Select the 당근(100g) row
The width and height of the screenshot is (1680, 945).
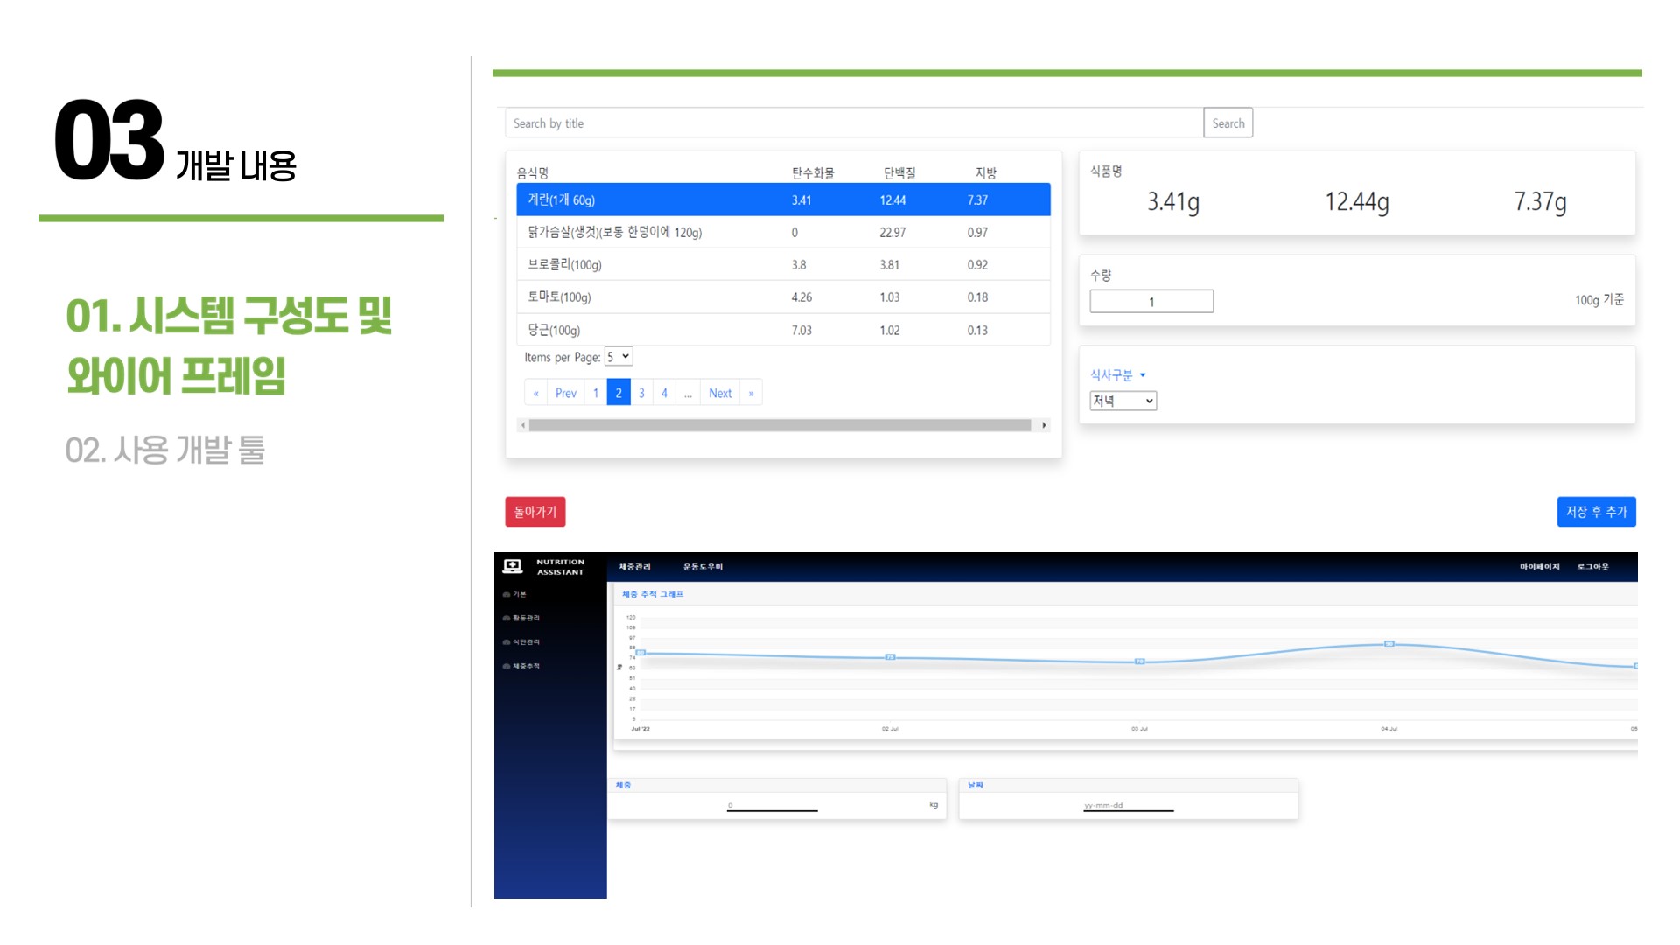coord(783,330)
